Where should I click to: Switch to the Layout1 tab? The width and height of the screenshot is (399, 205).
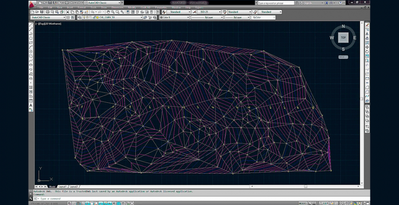[x=63, y=186]
